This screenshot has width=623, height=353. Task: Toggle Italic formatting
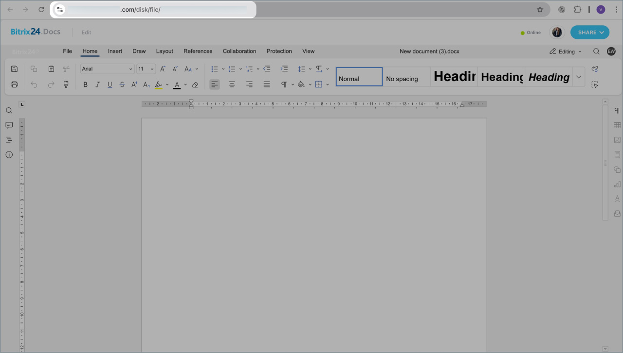(x=97, y=84)
